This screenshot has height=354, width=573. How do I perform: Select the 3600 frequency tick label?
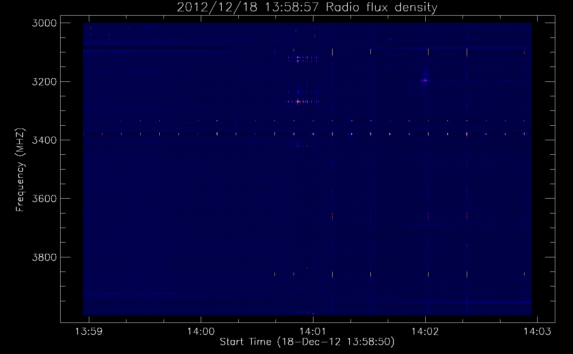pyautogui.click(x=44, y=199)
